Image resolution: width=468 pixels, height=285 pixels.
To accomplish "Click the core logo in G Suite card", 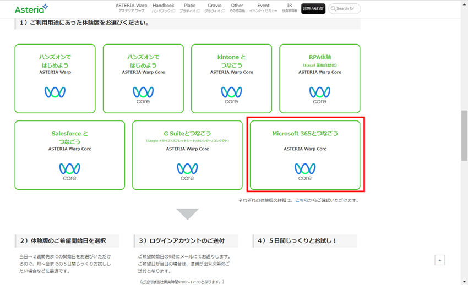I will [x=187, y=172].
